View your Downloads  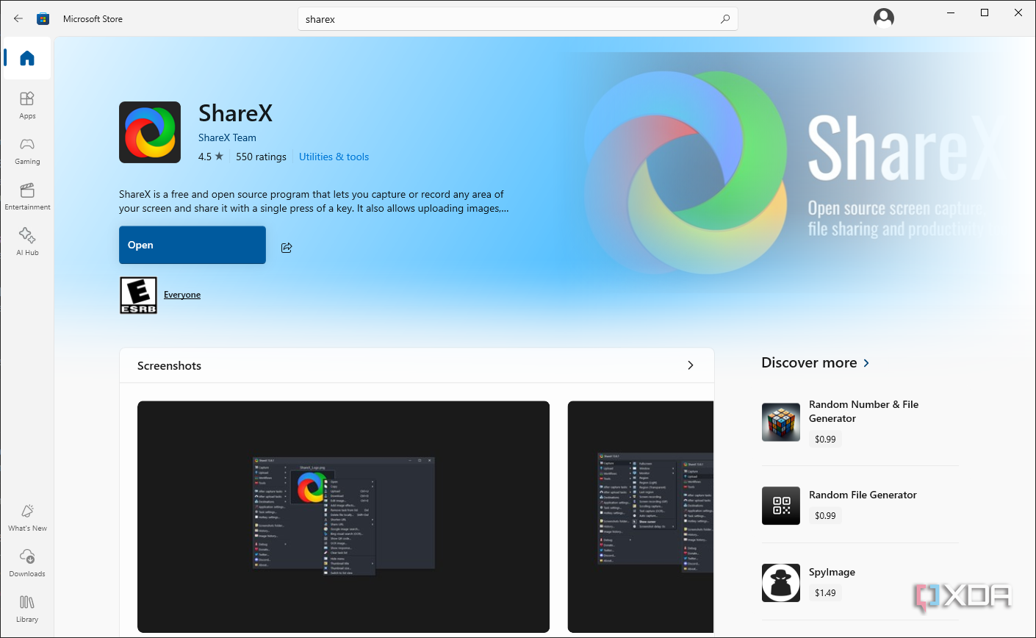(27, 562)
